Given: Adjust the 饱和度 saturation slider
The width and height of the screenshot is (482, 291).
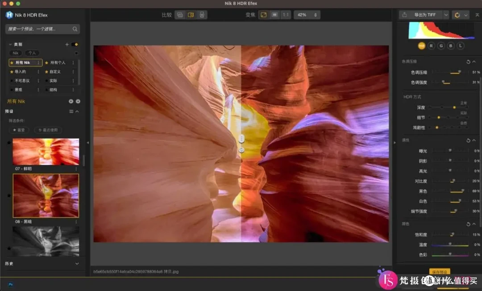Looking at the screenshot, I should point(450,234).
